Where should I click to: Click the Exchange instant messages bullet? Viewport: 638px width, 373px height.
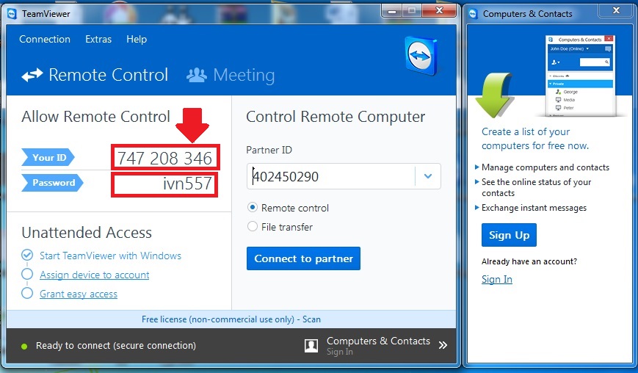(x=534, y=208)
